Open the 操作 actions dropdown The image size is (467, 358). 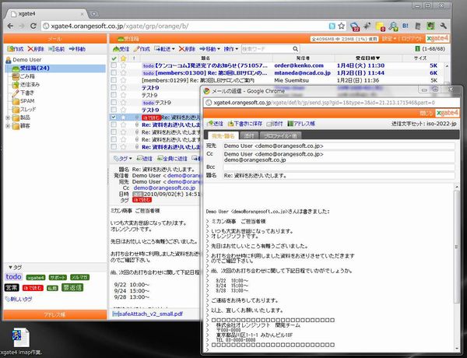point(231,49)
